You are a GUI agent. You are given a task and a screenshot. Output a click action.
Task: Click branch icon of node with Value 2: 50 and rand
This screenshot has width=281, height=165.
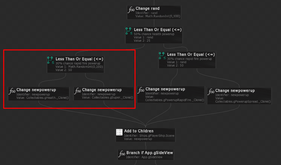[x=162, y=56]
